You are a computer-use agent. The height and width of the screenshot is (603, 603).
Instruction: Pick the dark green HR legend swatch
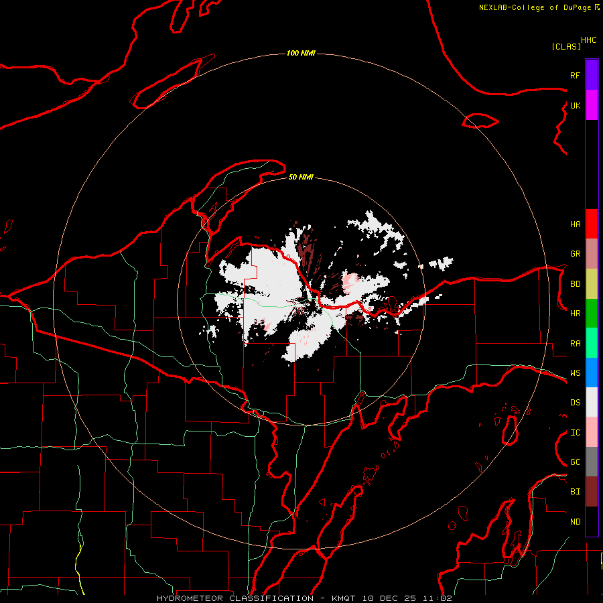point(592,314)
